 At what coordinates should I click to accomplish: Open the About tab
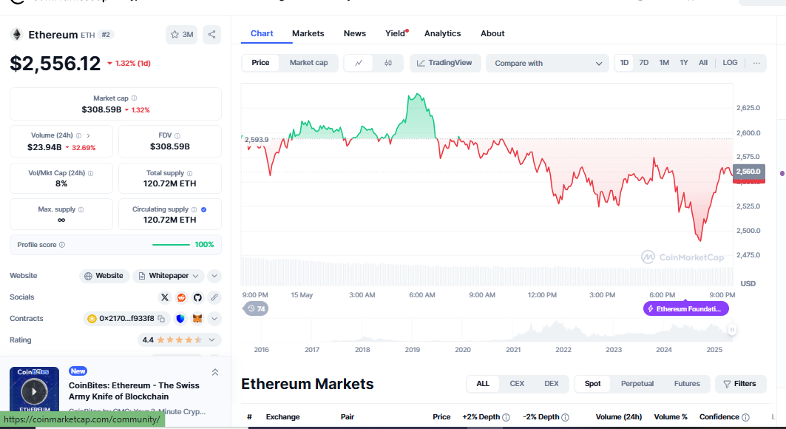click(x=492, y=33)
